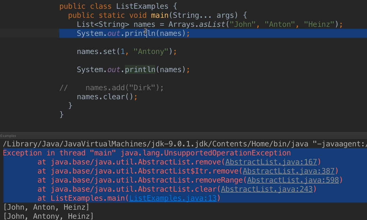Click the List<String> type declaration

[103, 24]
